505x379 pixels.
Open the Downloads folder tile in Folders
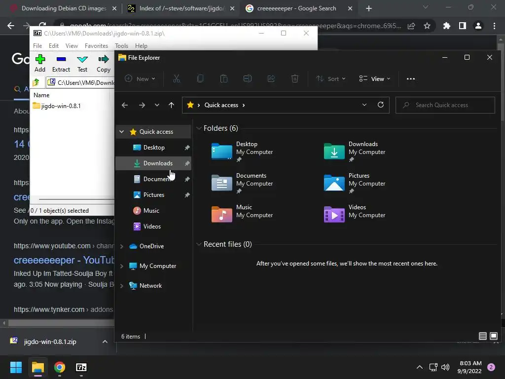pos(354,152)
